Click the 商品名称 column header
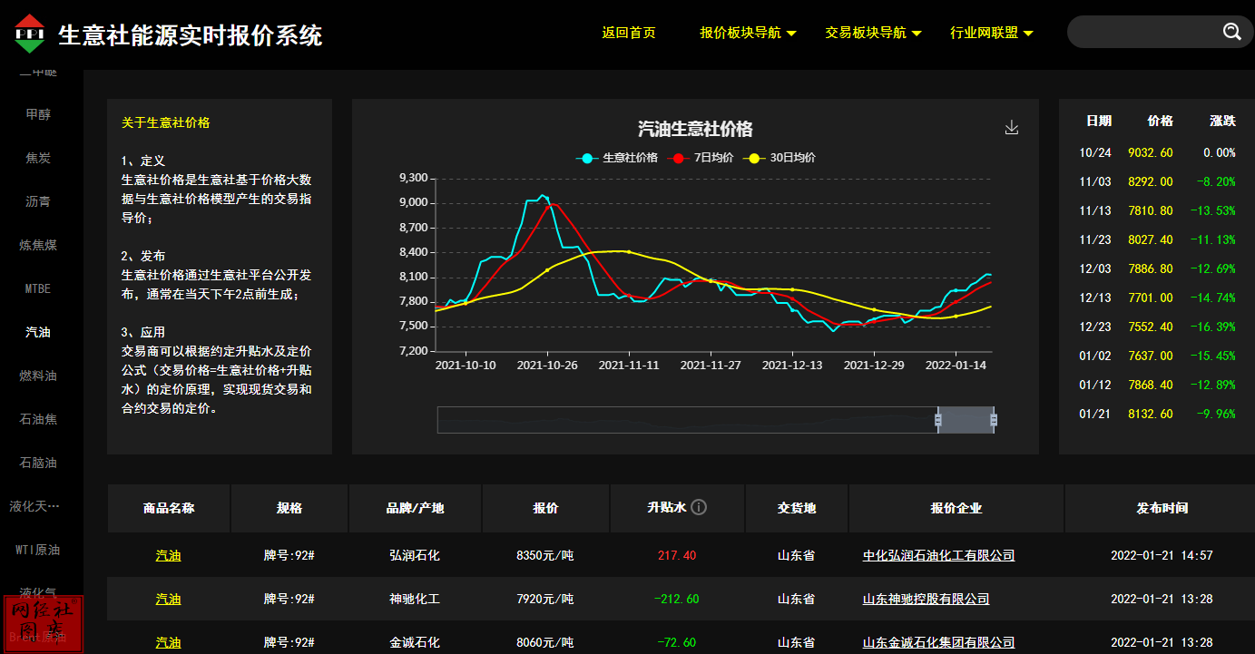The image size is (1255, 654). point(169,508)
